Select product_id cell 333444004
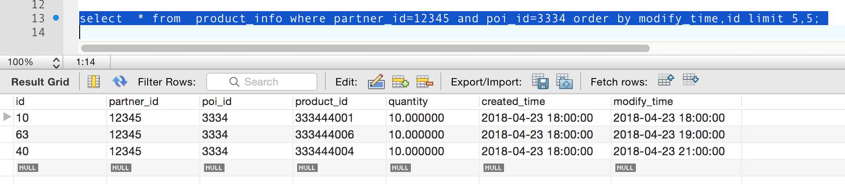This screenshot has width=845, height=184. [x=340, y=151]
